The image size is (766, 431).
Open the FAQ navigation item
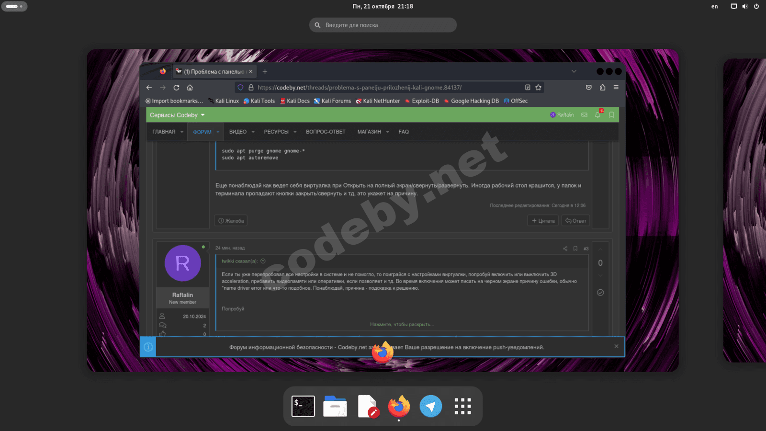404,132
